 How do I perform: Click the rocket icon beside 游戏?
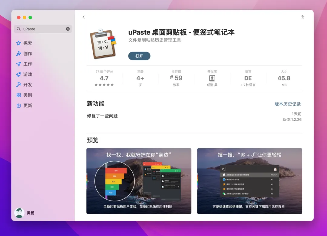(x=18, y=74)
